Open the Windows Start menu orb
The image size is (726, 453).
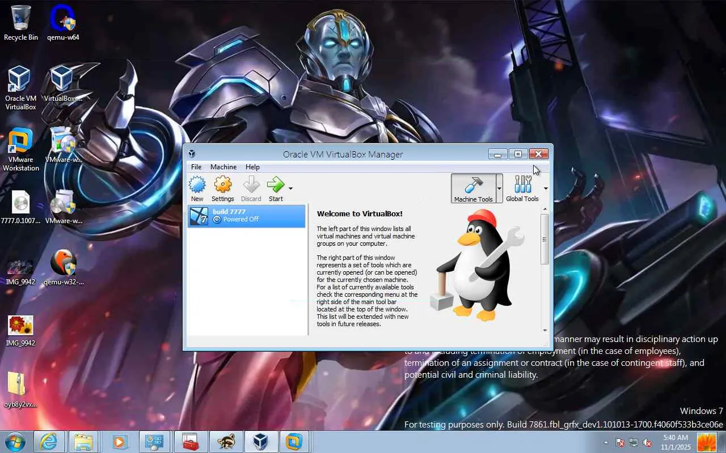click(15, 442)
